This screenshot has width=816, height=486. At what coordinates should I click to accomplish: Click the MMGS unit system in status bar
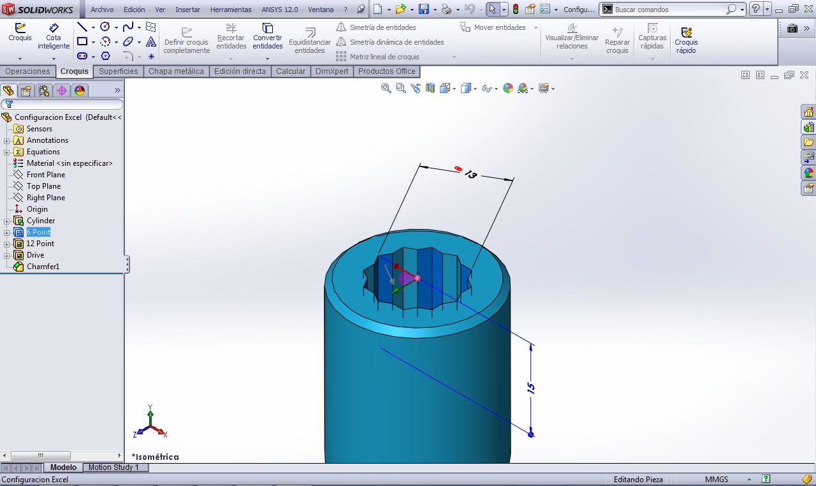[x=717, y=480]
